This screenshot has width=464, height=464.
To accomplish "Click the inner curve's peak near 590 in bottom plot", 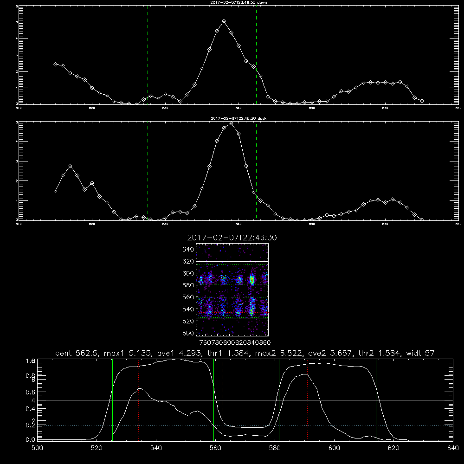I will tap(306, 374).
